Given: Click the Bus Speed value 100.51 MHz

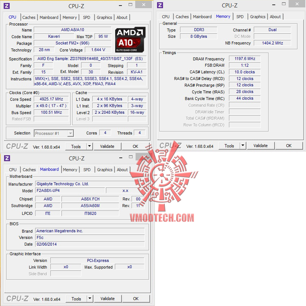Looking at the screenshot, I should point(51,112).
